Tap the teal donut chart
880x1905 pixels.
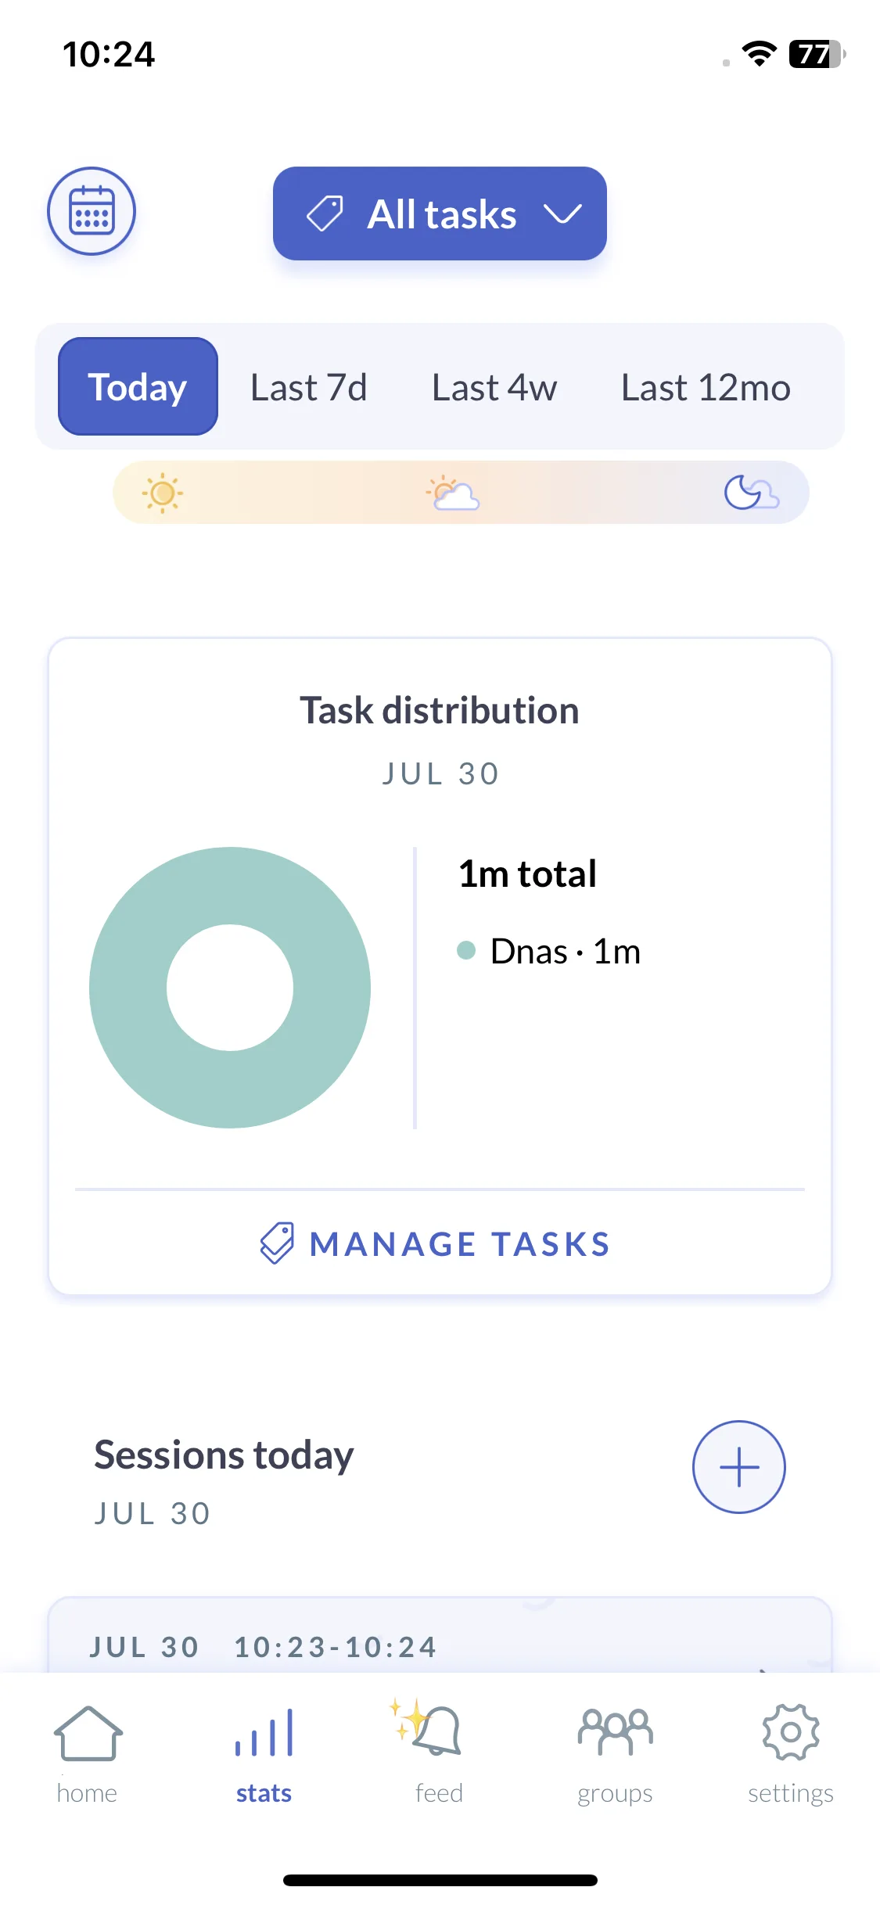(x=230, y=988)
